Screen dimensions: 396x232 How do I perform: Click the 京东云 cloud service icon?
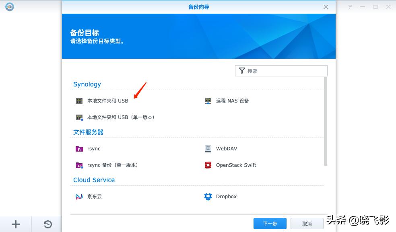coord(79,197)
